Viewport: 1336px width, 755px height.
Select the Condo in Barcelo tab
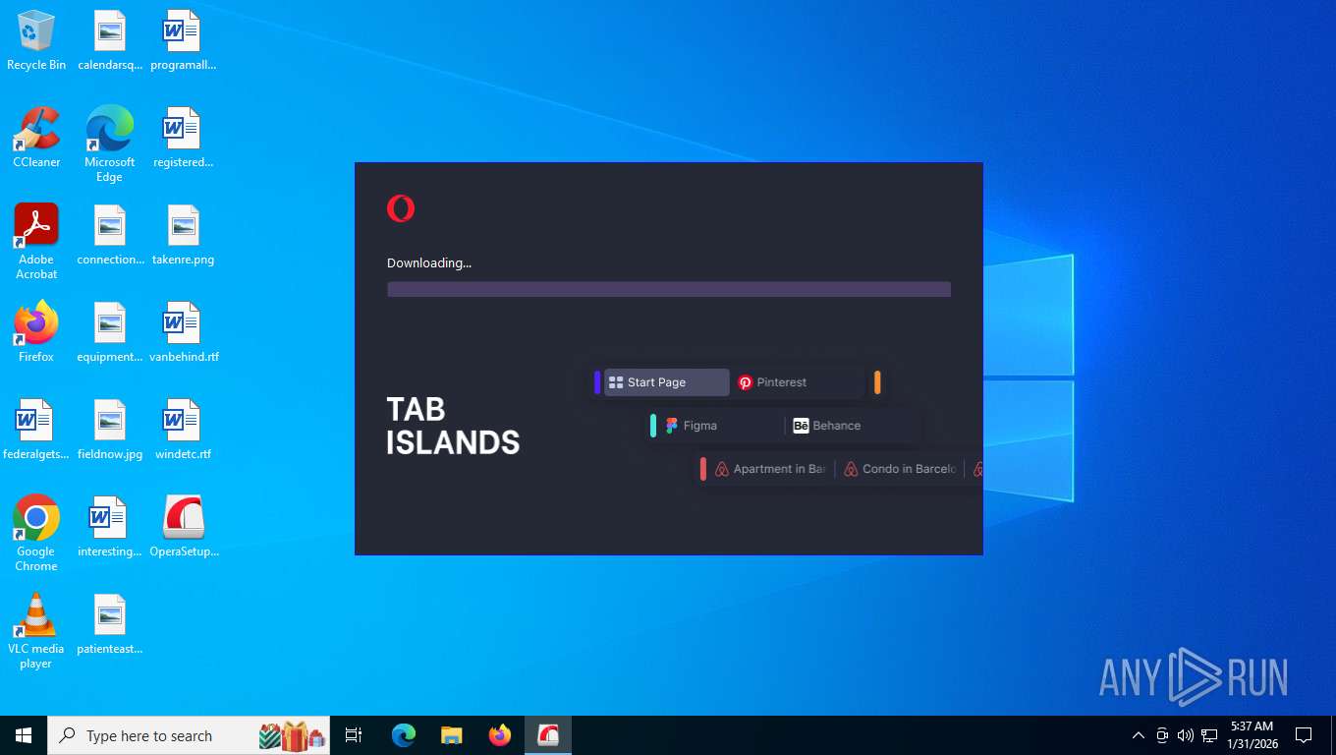click(x=900, y=469)
